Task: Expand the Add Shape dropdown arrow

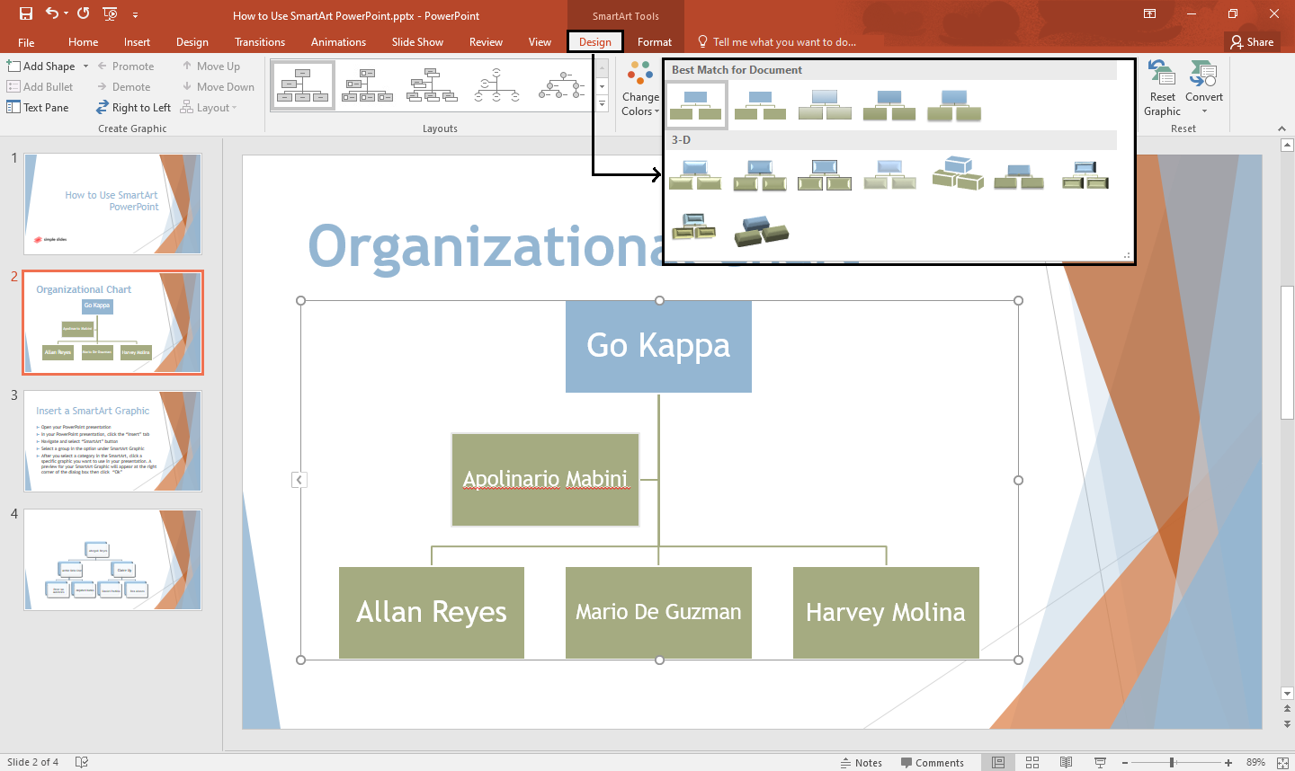Action: point(85,66)
